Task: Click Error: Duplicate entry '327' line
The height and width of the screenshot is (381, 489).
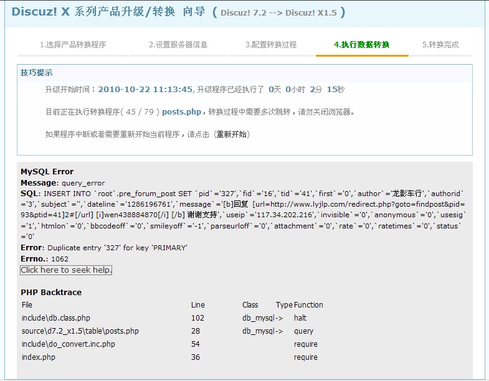Action: [x=104, y=248]
